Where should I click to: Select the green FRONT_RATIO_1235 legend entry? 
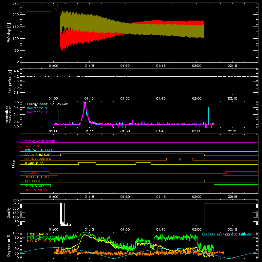coord(42,237)
